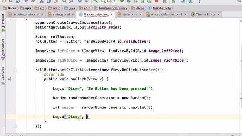Open the Theme Editor tab

coord(206,14)
